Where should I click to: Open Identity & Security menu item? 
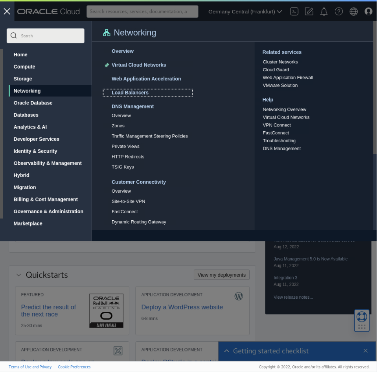click(x=35, y=151)
